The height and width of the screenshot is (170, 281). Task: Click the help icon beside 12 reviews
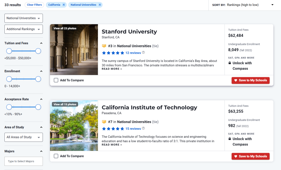click(143, 53)
